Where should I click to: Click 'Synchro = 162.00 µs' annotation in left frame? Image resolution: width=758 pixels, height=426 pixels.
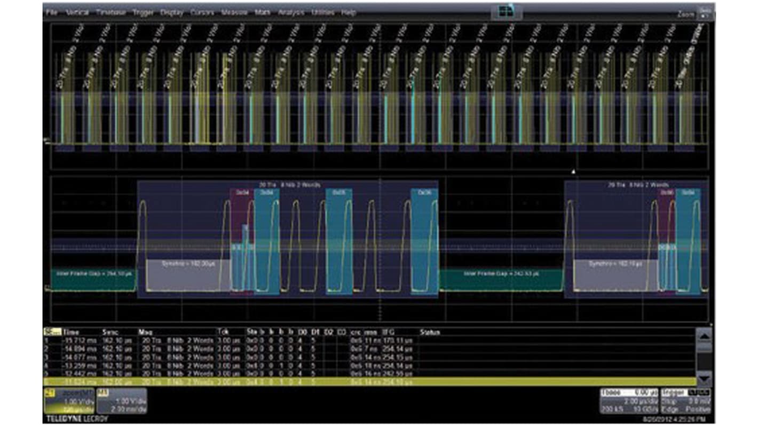click(188, 263)
